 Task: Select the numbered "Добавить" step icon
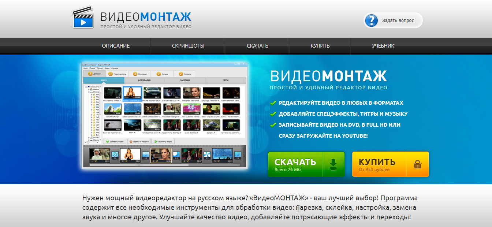90,74
